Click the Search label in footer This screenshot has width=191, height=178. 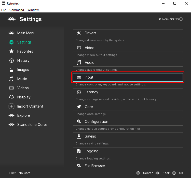148,173
